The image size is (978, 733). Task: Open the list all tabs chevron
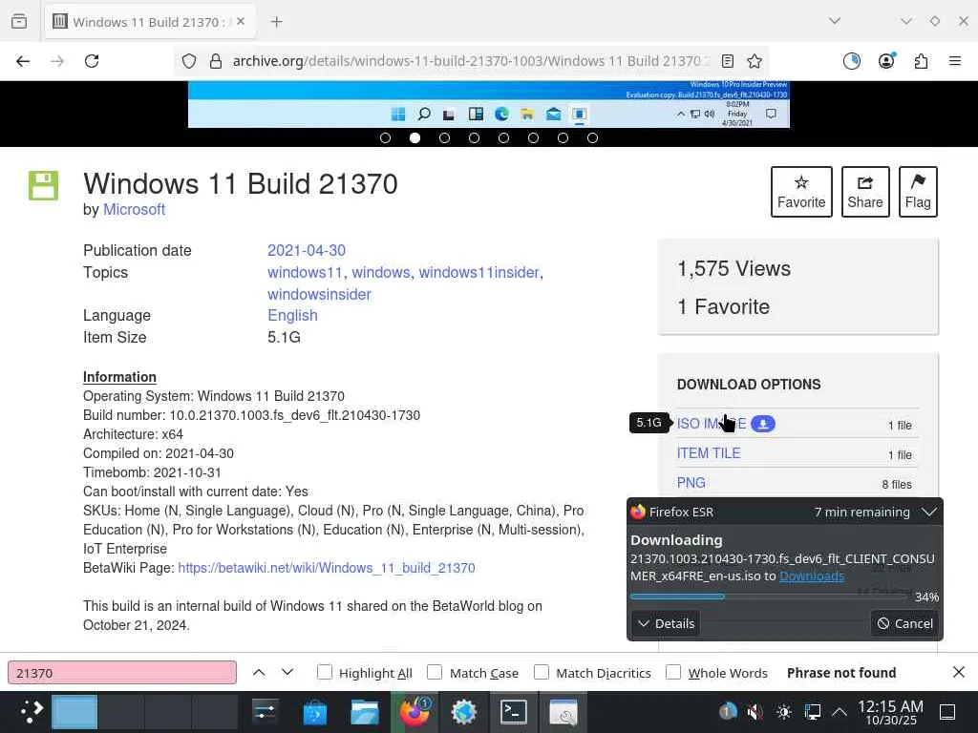click(835, 22)
